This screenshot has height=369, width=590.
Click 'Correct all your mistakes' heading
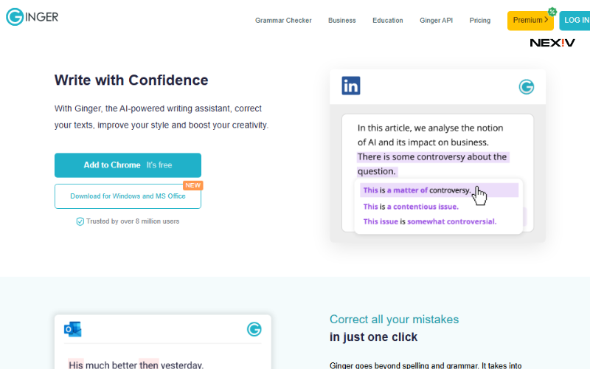(x=394, y=320)
